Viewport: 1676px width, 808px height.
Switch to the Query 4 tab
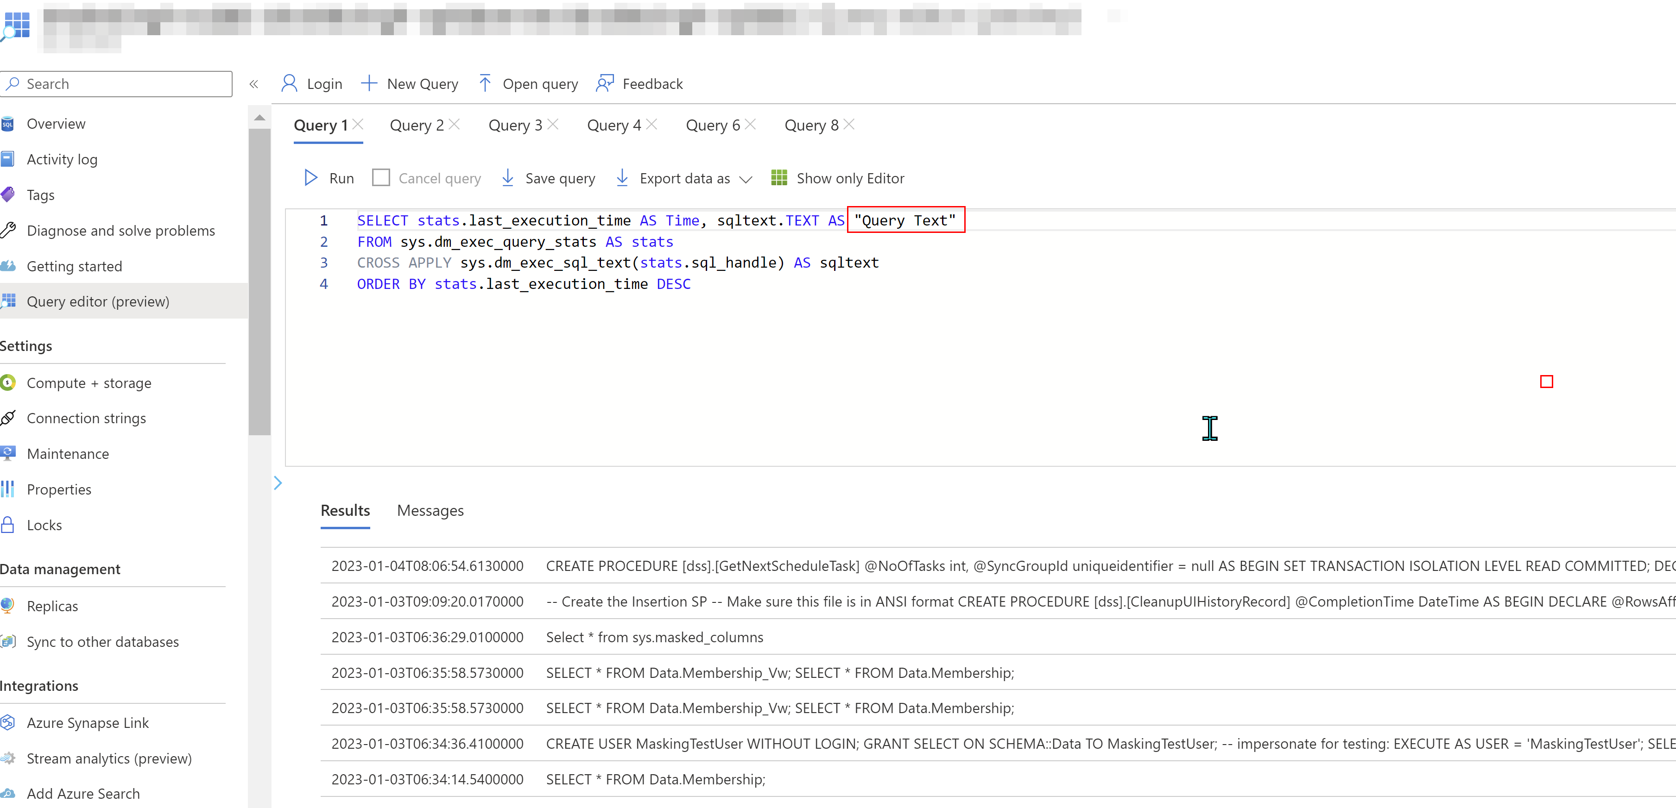coord(614,125)
